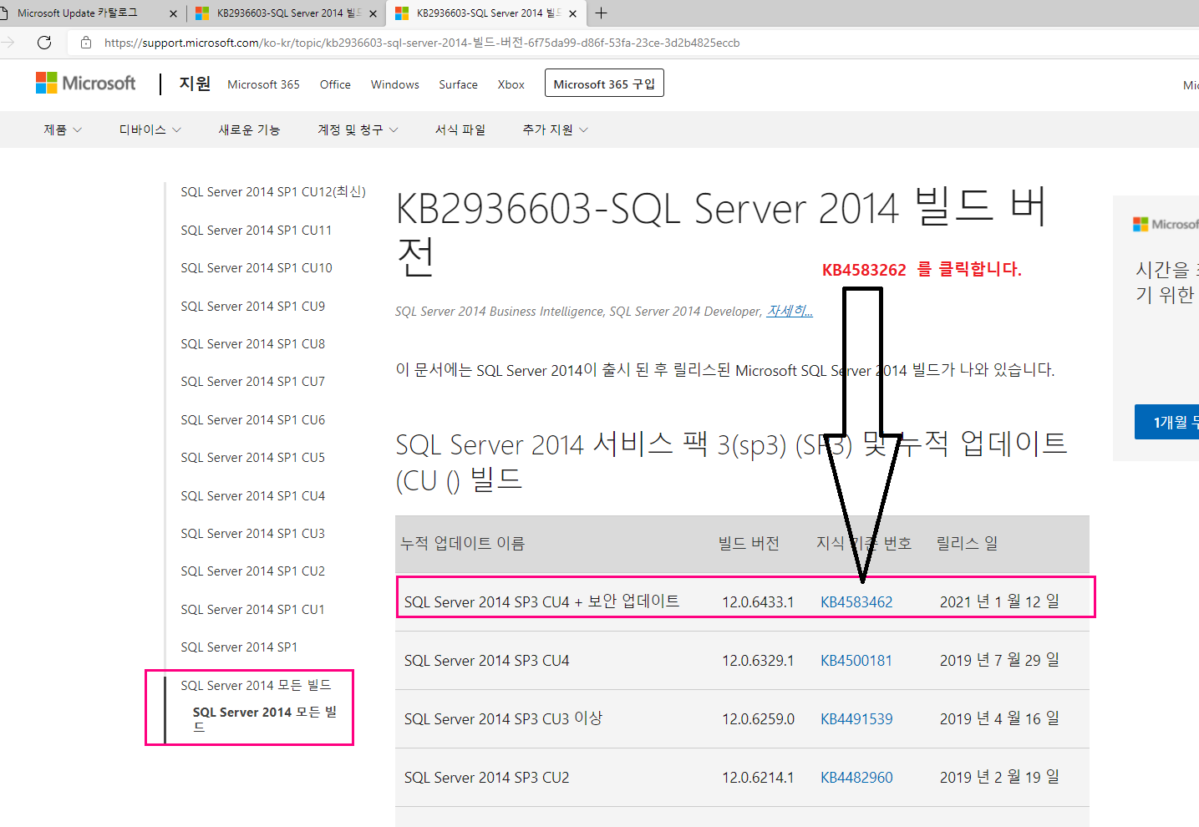
Task: Expand the 계정 및 청구 dropdown
Action: 358,129
